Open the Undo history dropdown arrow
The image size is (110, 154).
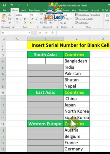[15, 5]
